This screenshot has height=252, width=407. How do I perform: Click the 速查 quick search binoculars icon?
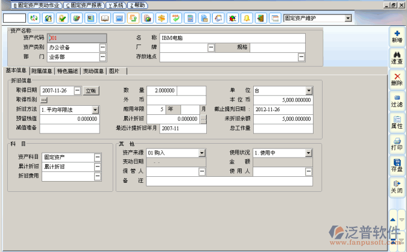point(397,58)
